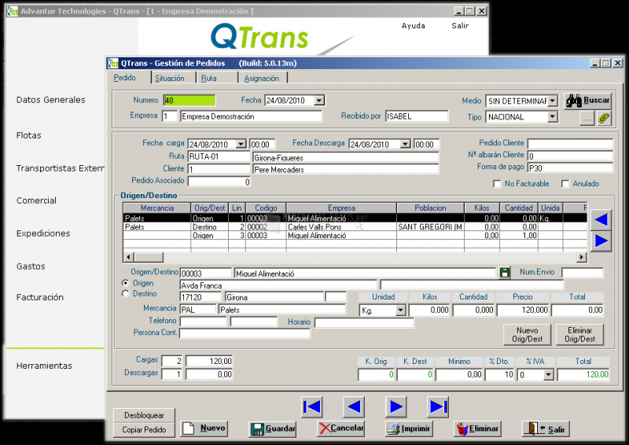Viewport: 629px width, 445px height.
Task: Click the Buscar binoculars button
Action: [x=587, y=101]
